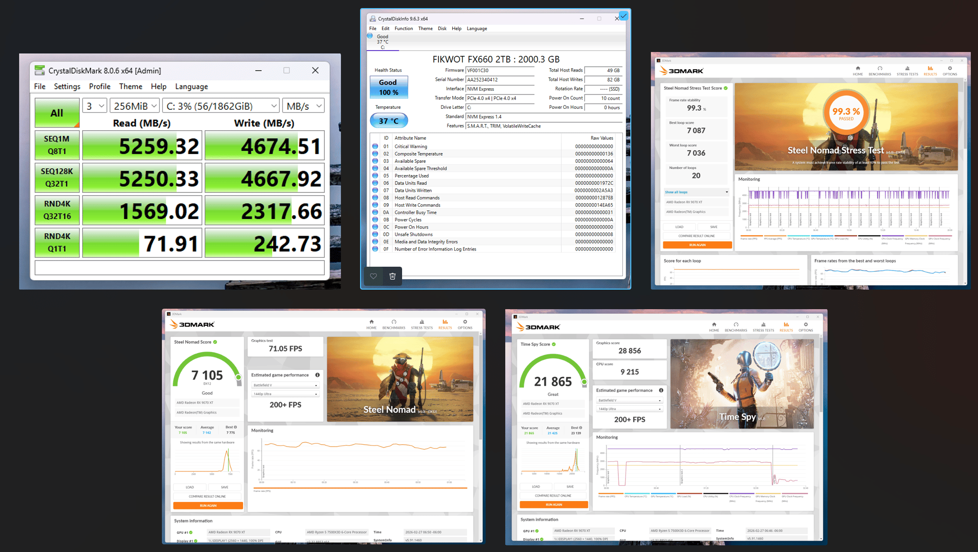Click the RND4K Q1T1 test button

(x=57, y=242)
